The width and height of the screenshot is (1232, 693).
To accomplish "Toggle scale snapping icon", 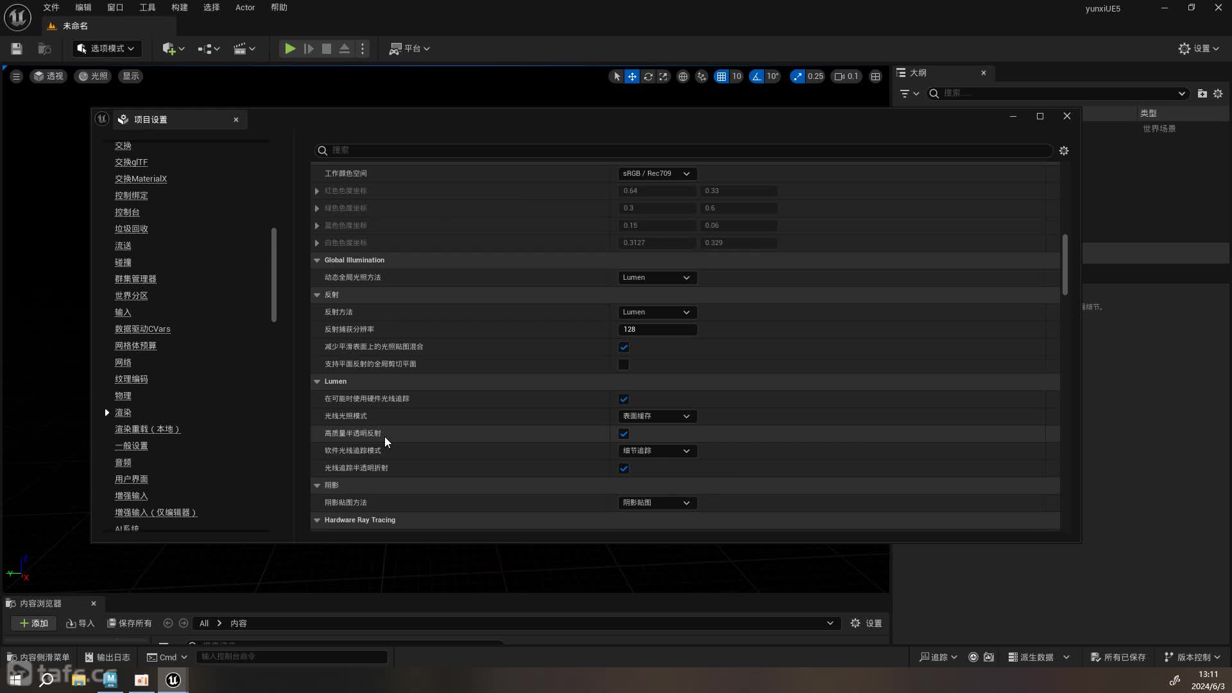I will [797, 76].
